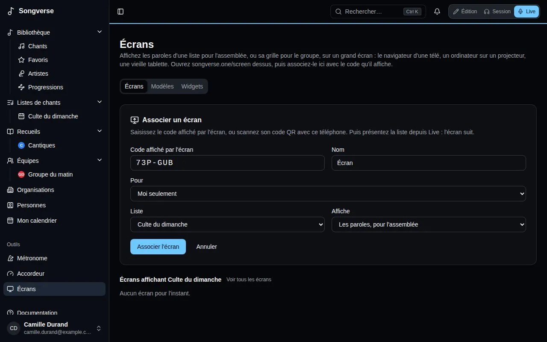The width and height of the screenshot is (547, 342).
Task: Switch to the Widgets tab
Action: pyautogui.click(x=192, y=86)
